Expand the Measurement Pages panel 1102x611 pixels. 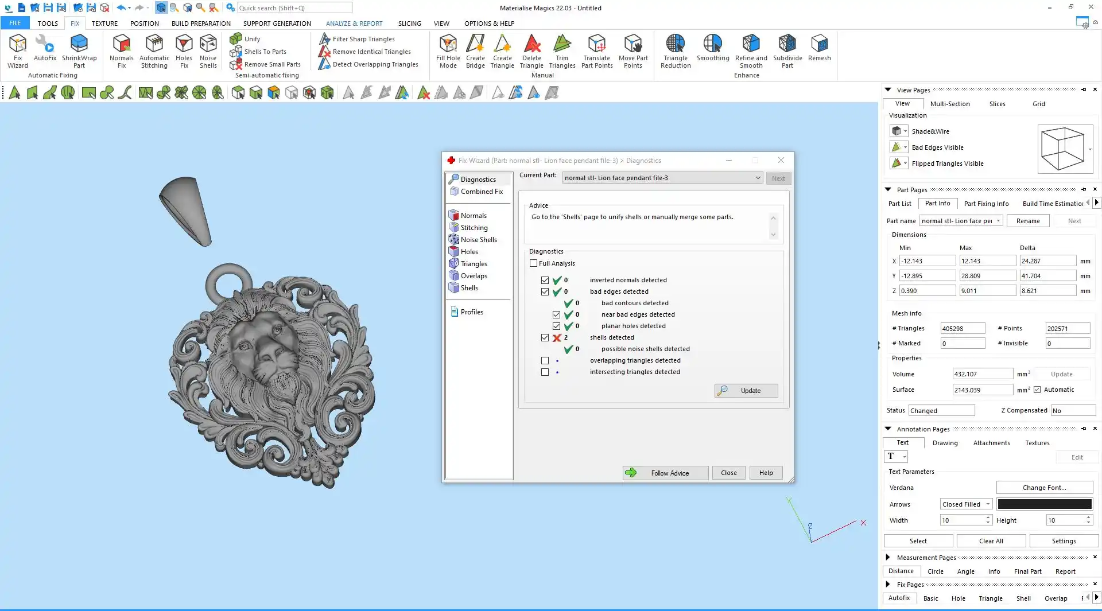(x=888, y=558)
